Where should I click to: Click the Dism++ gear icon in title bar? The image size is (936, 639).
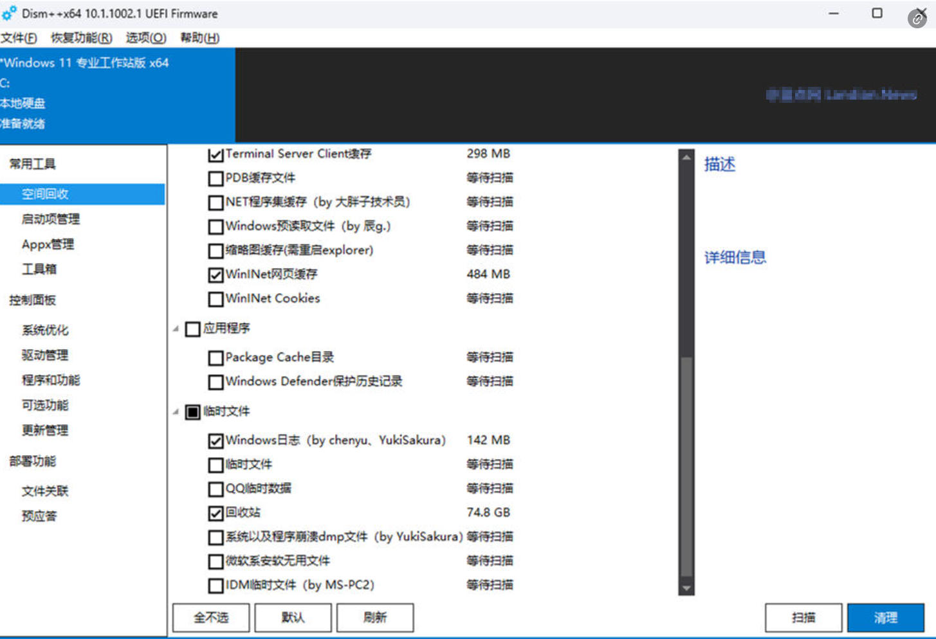click(x=9, y=14)
